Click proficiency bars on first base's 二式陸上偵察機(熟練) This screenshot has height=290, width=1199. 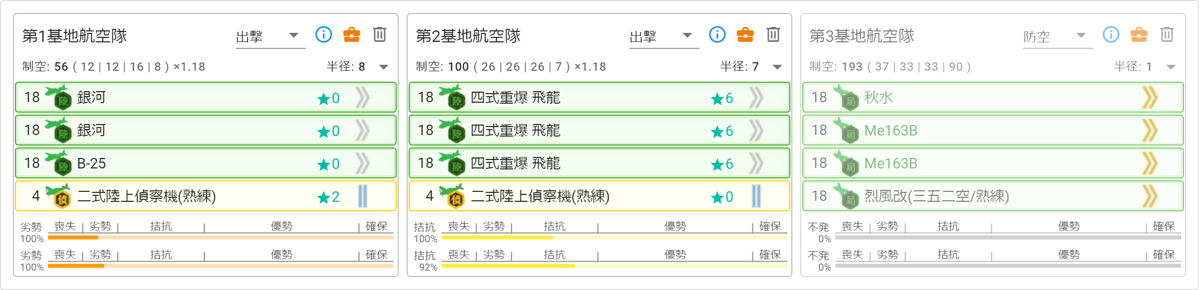coord(363,196)
